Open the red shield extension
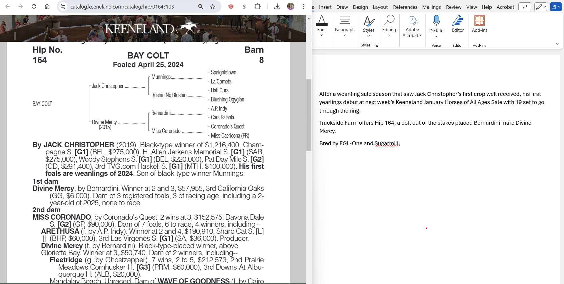 click(231, 6)
